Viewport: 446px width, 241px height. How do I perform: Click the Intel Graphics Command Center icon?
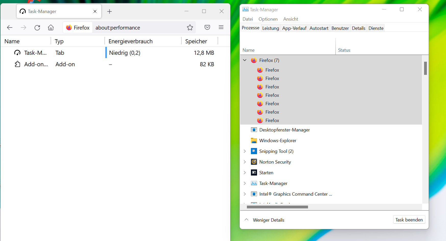point(254,194)
